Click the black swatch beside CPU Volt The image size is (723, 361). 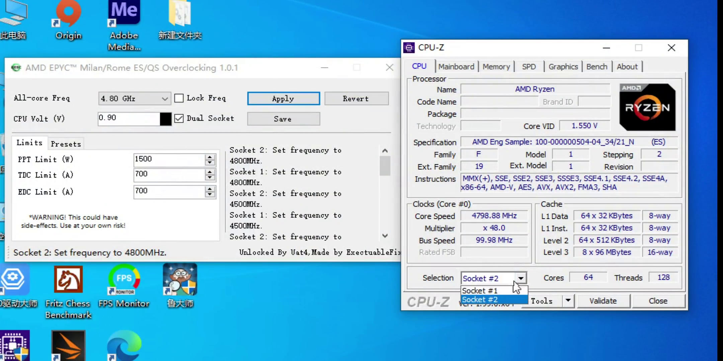pos(165,119)
